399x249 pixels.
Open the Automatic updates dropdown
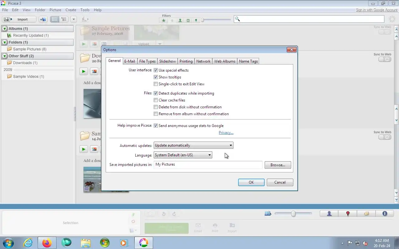tap(193, 145)
